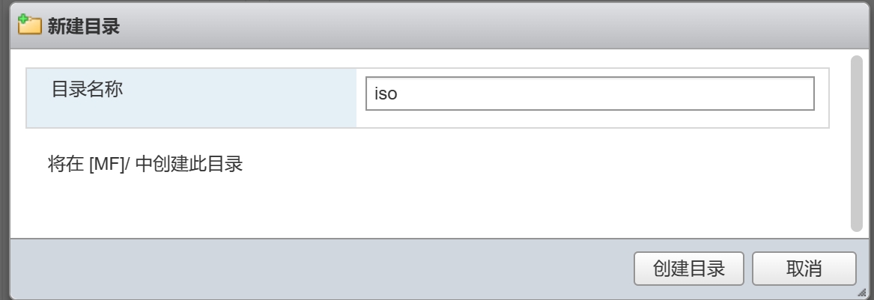
Task: Click the resize grip at dialog corner
Action: click(862, 290)
